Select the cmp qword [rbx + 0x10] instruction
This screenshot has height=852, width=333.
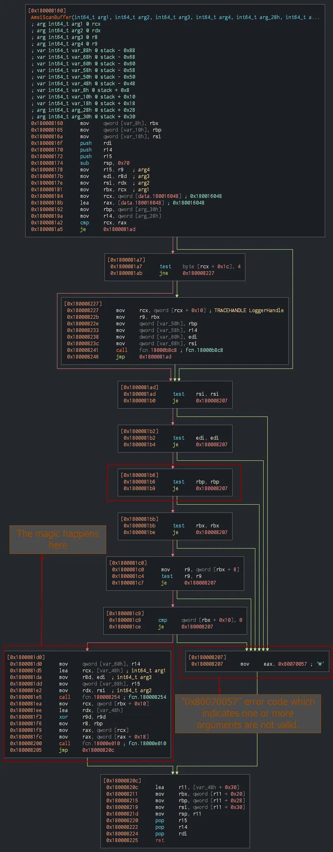[200, 620]
